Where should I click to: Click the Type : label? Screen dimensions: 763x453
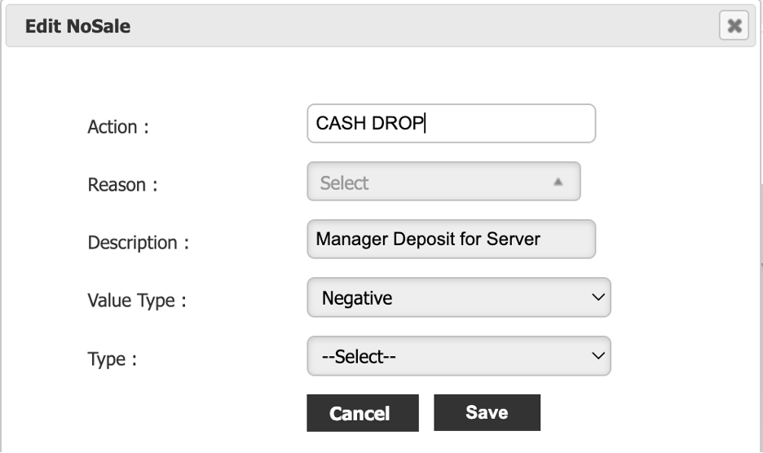click(112, 359)
